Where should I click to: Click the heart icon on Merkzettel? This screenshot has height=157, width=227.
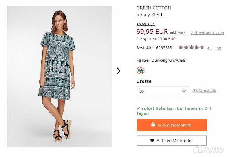[152, 140]
